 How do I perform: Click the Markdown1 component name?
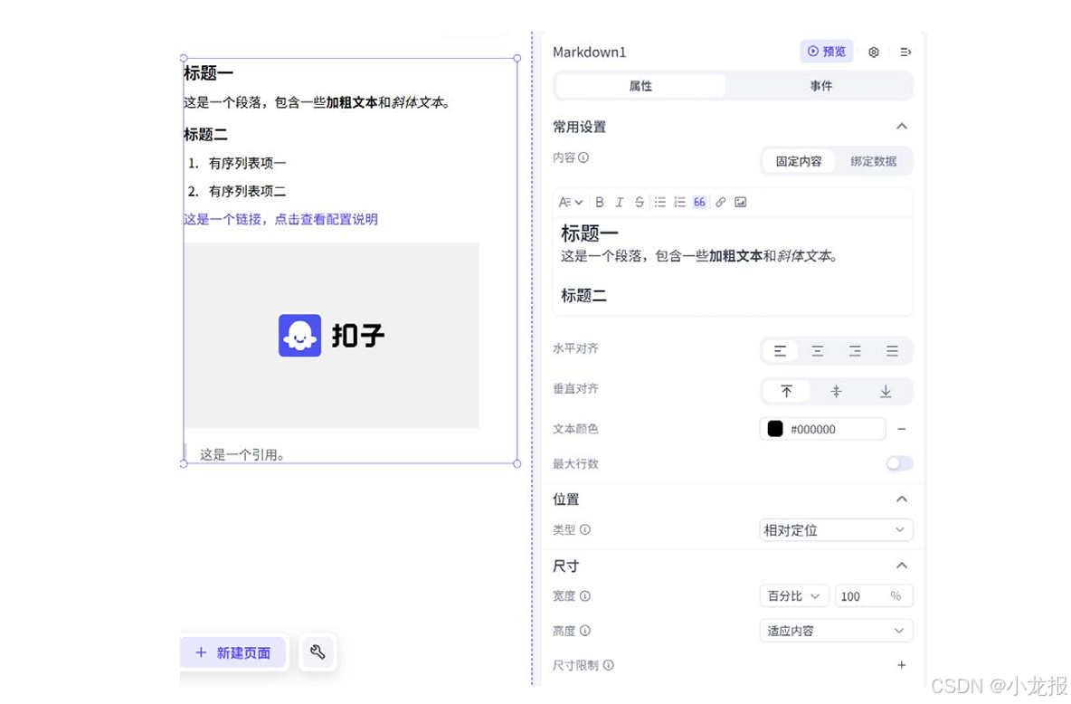point(590,52)
